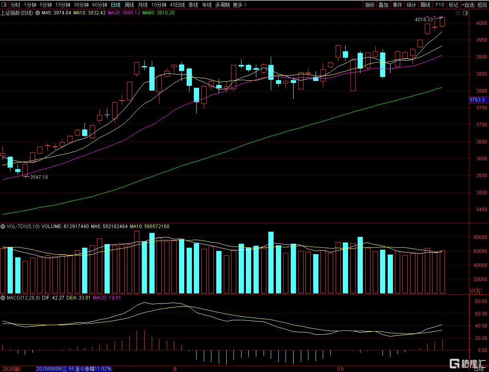The width and height of the screenshot is (489, 372).
Task: Click the 3763.3 price marker on axis
Action: [479, 100]
